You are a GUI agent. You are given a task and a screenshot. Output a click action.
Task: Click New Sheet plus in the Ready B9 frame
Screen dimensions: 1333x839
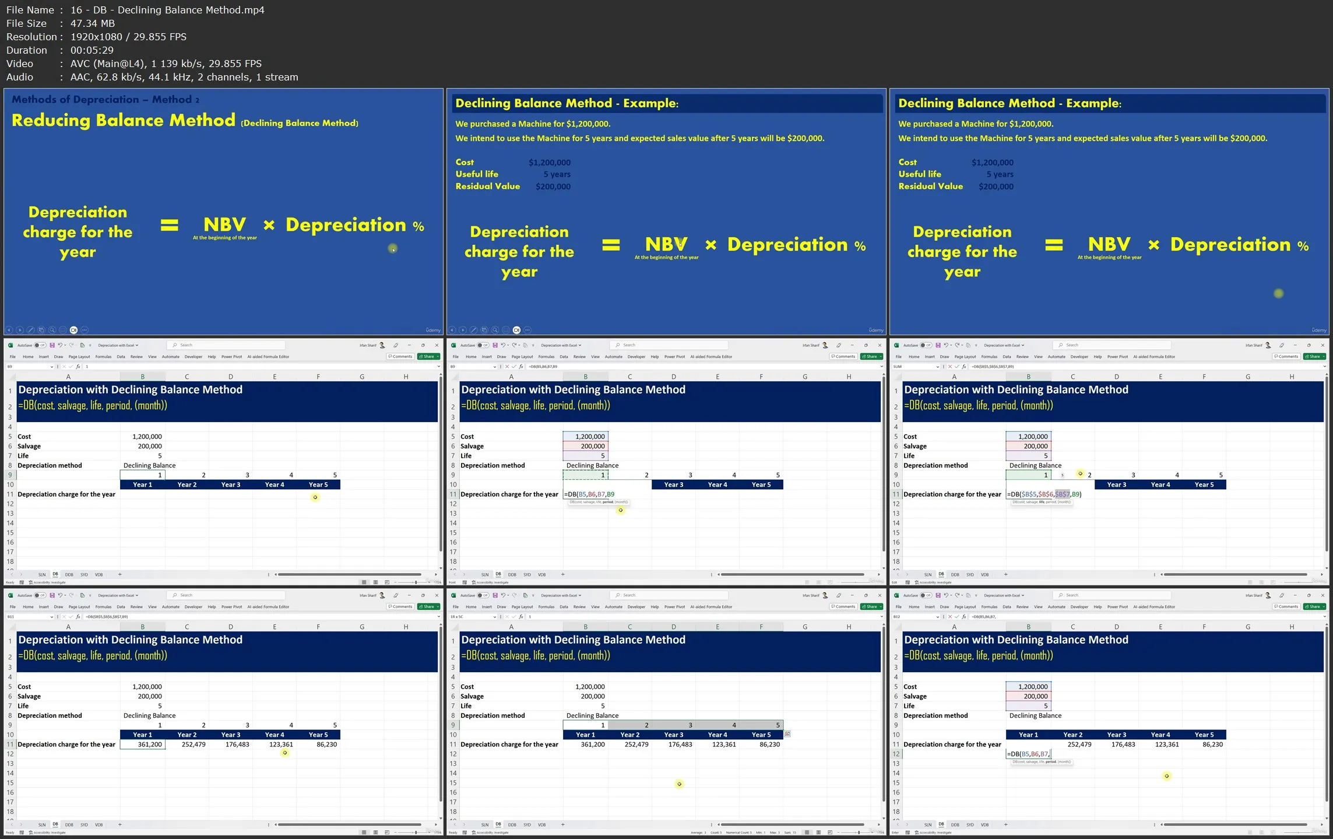[x=120, y=574]
